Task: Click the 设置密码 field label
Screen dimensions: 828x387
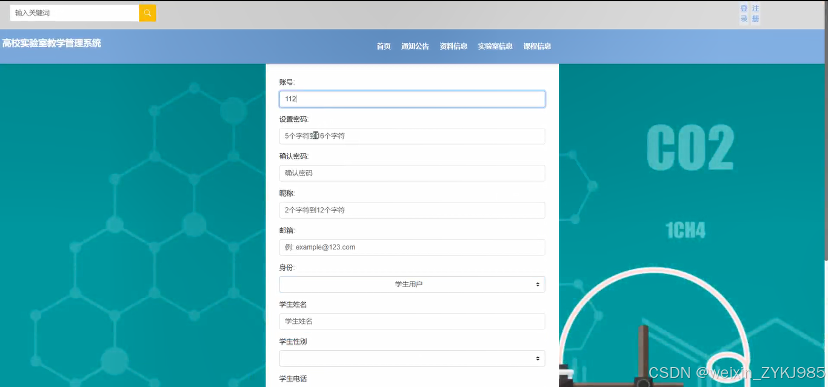Action: tap(294, 119)
